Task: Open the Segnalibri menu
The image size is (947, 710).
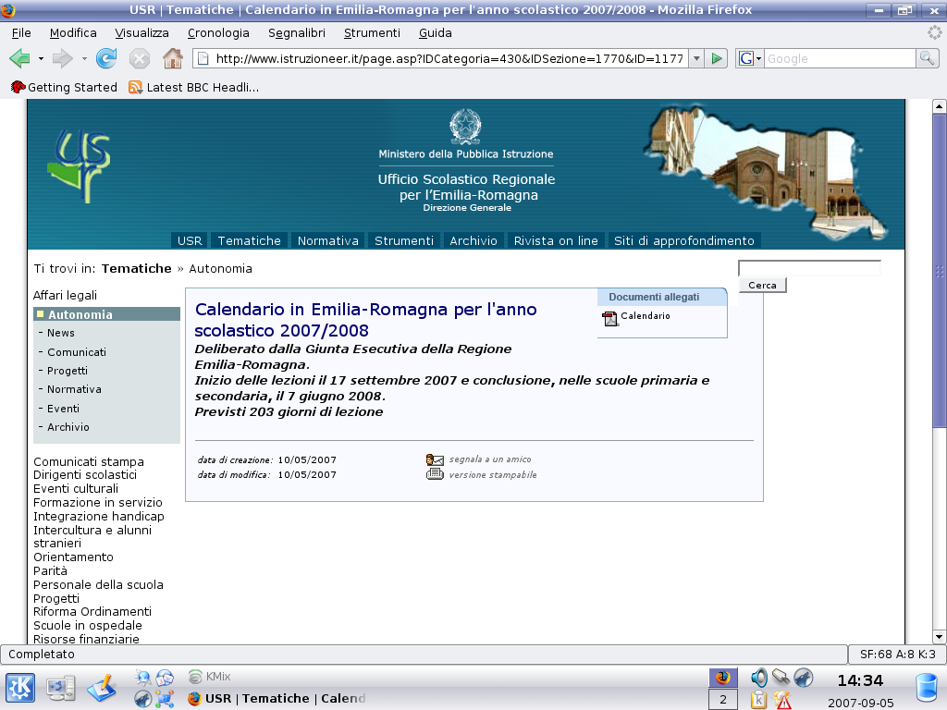Action: point(296,32)
